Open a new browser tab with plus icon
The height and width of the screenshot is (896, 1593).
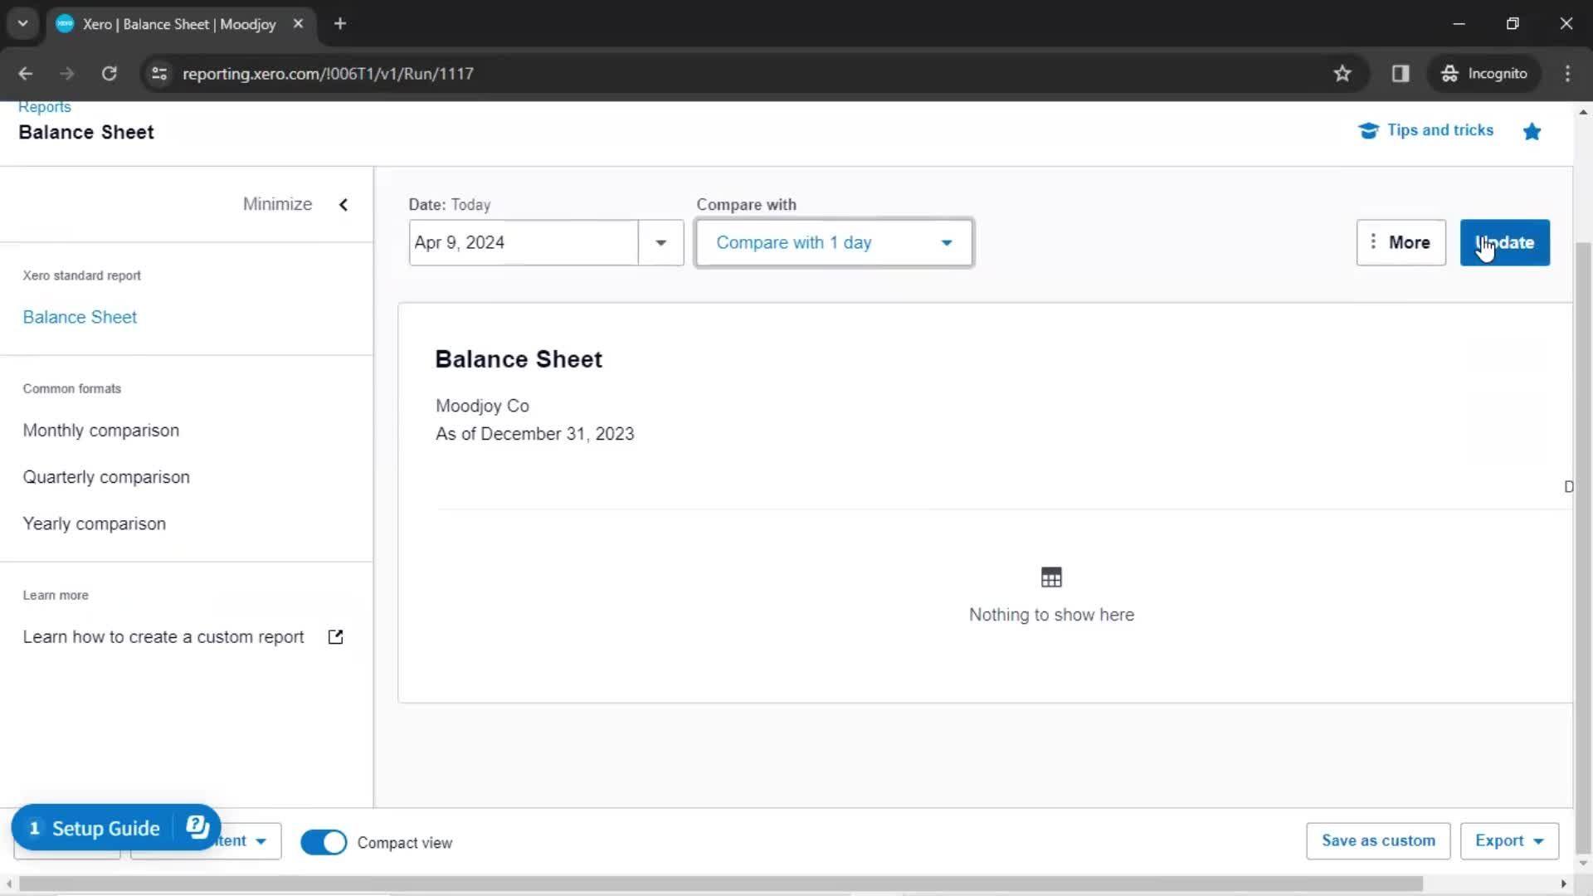(340, 24)
